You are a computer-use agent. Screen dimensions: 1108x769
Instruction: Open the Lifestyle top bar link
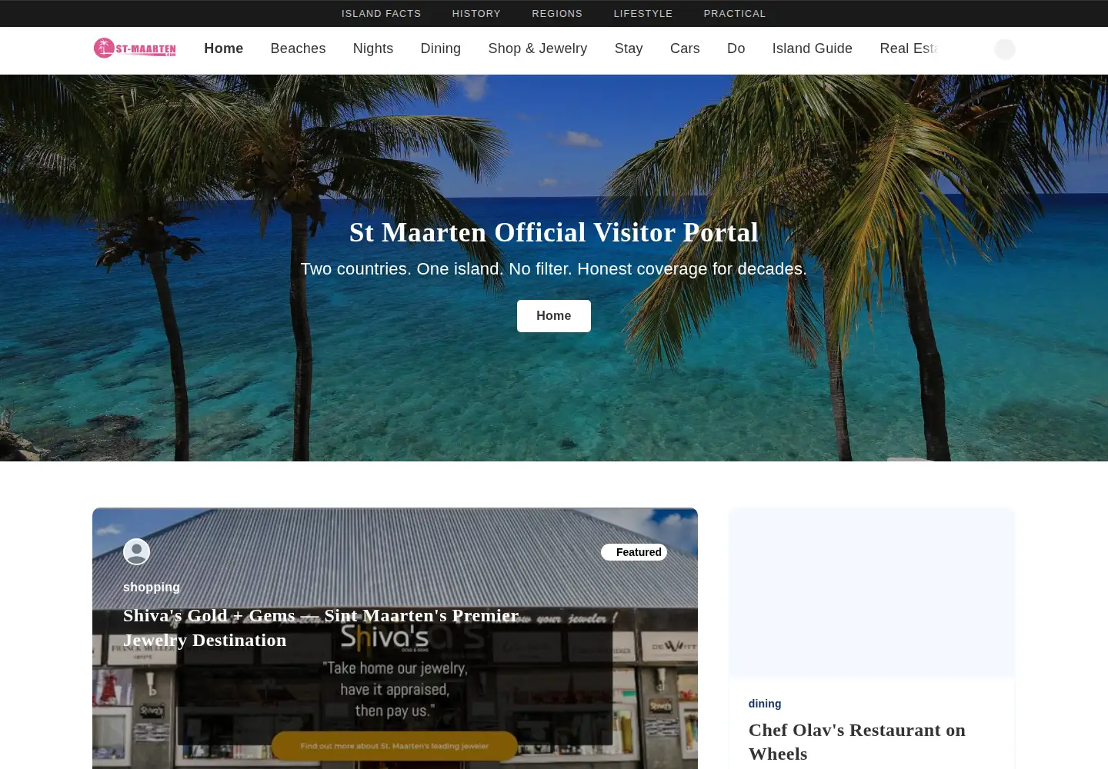point(643,14)
